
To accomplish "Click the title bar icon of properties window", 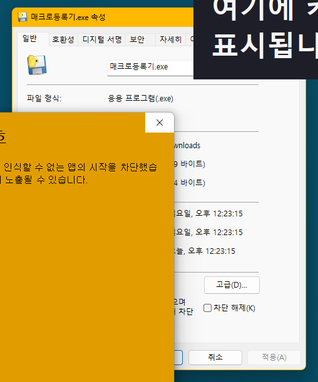I will (x=22, y=17).
